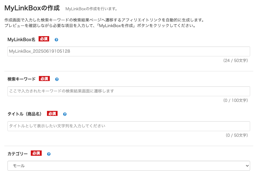
Task: Select the (0 / 50文字) counter under タイトル
Action: 237,135
